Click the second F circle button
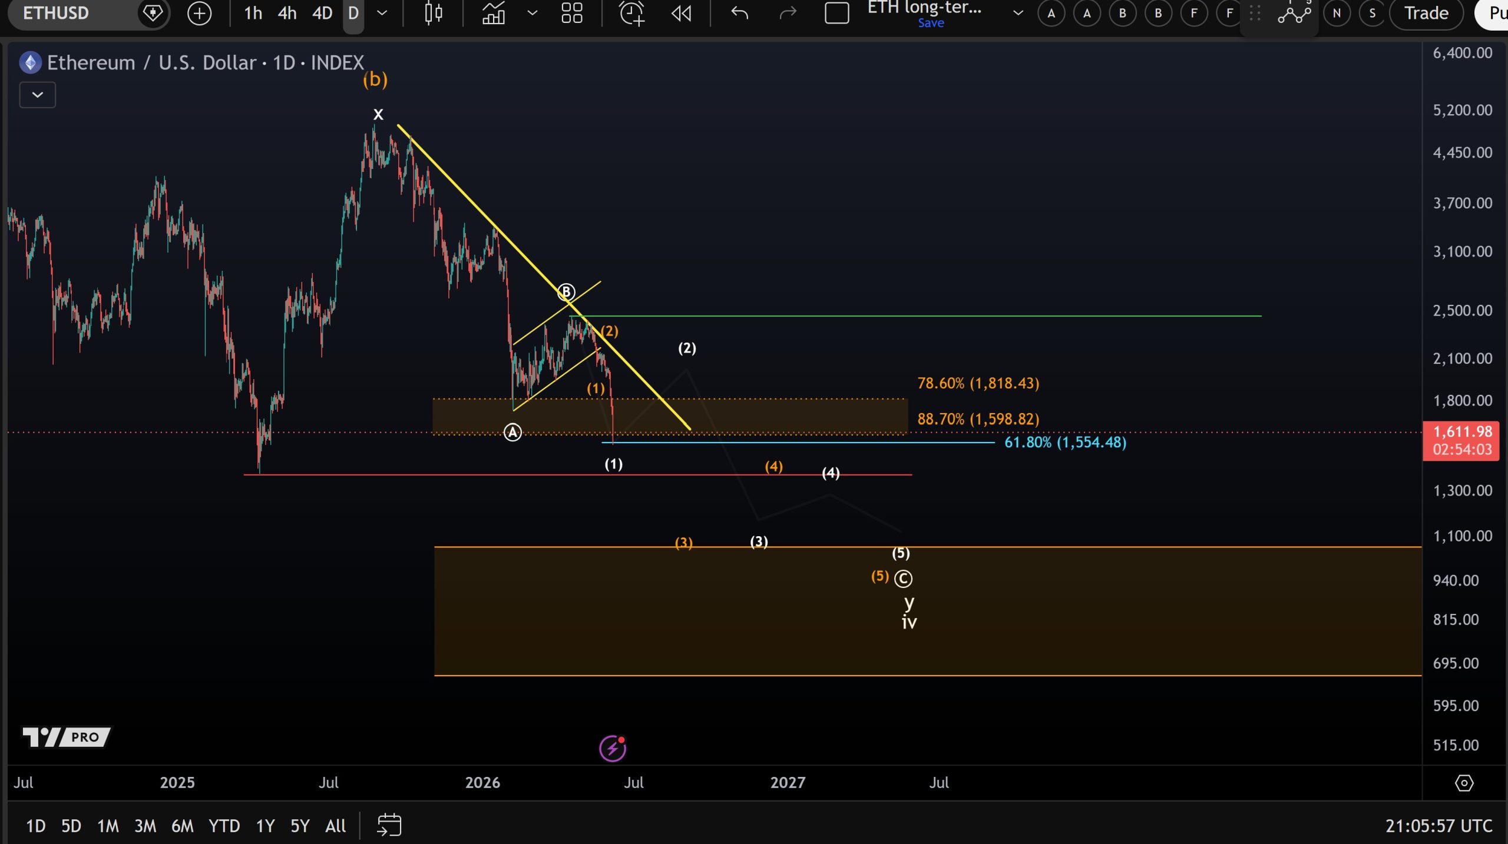This screenshot has width=1508, height=844. [1229, 13]
